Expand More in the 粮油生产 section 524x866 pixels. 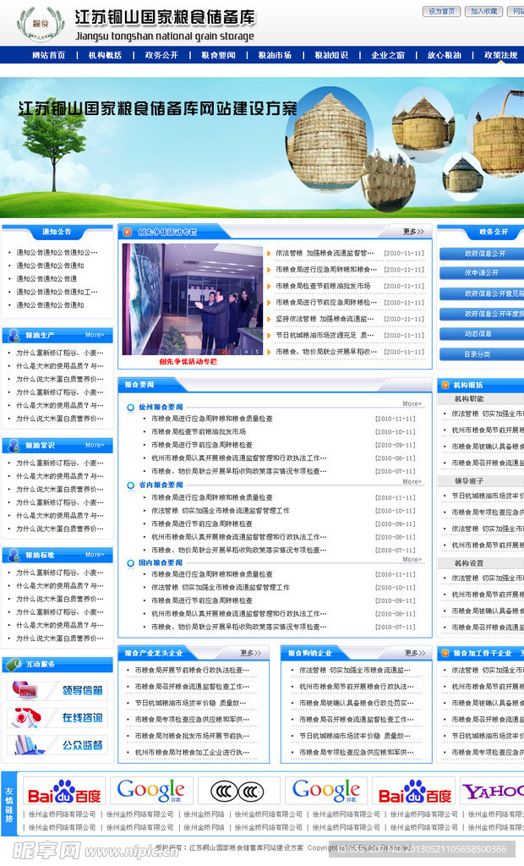95,335
